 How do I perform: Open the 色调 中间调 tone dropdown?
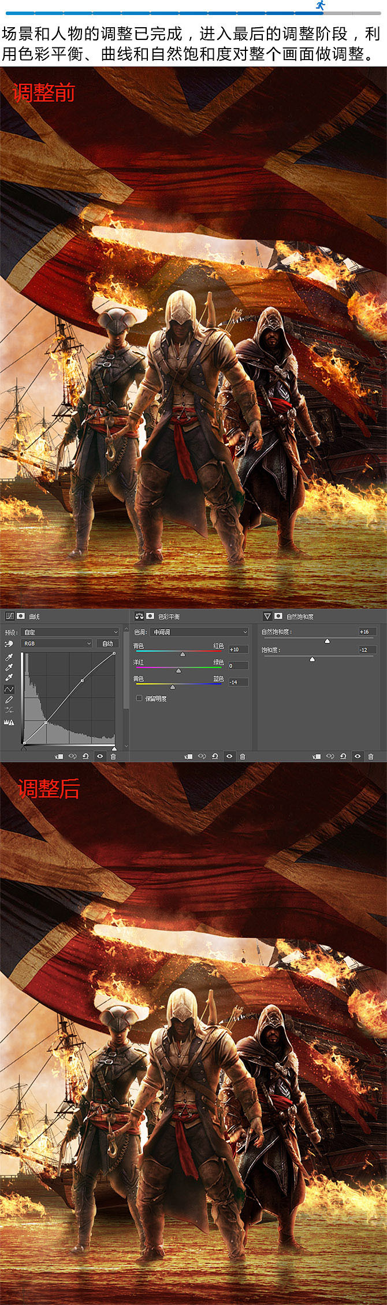200,632
